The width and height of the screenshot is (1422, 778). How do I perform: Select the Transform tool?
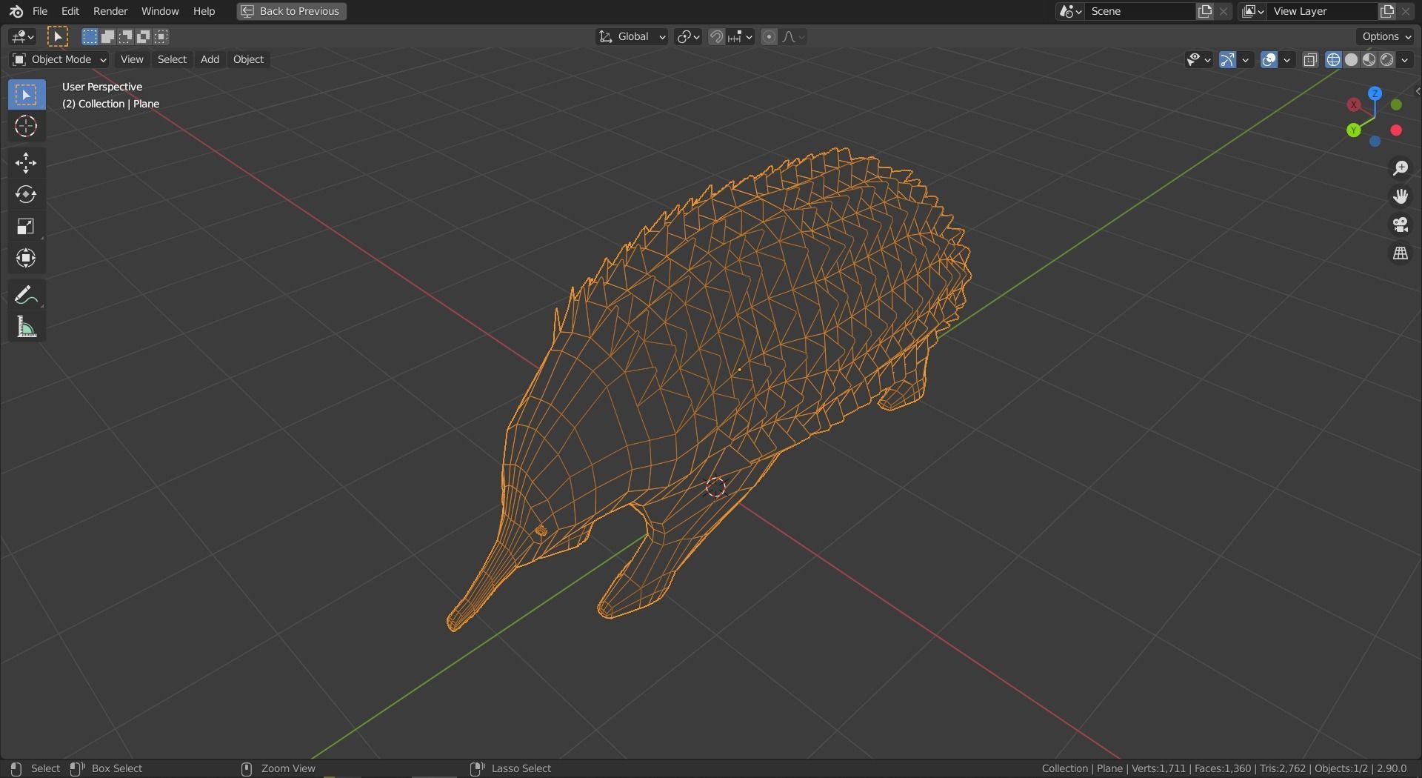27,259
